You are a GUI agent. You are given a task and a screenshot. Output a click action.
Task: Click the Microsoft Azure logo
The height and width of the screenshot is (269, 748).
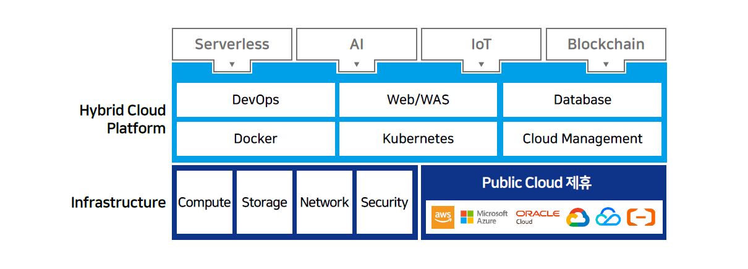484,217
